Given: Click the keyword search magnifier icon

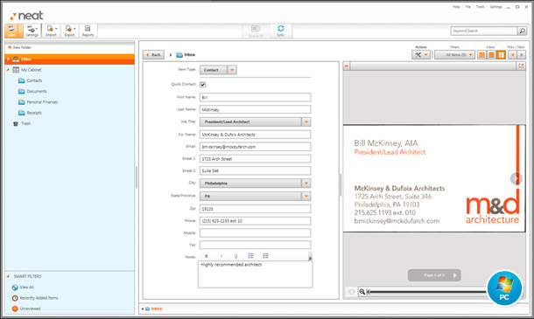Looking at the screenshot, I should click(522, 31).
